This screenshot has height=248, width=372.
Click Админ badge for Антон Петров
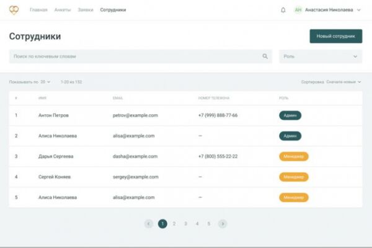click(290, 115)
